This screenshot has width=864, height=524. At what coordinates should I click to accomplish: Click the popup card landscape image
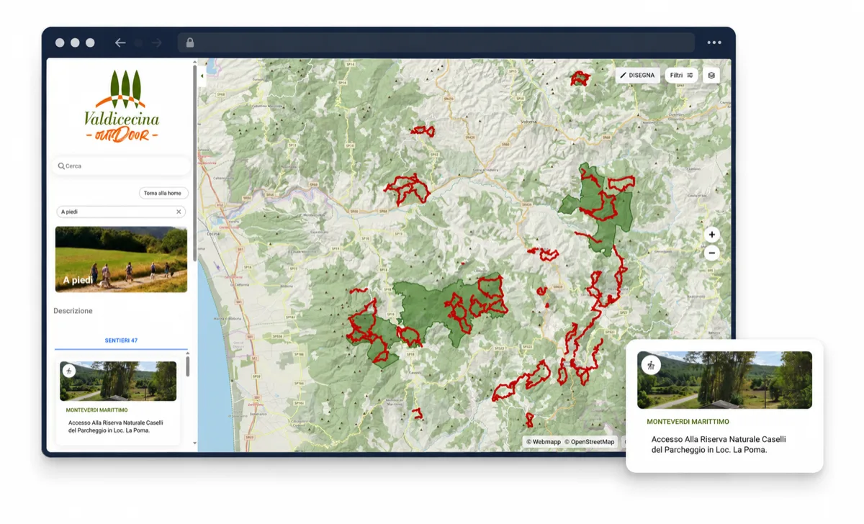(x=724, y=380)
